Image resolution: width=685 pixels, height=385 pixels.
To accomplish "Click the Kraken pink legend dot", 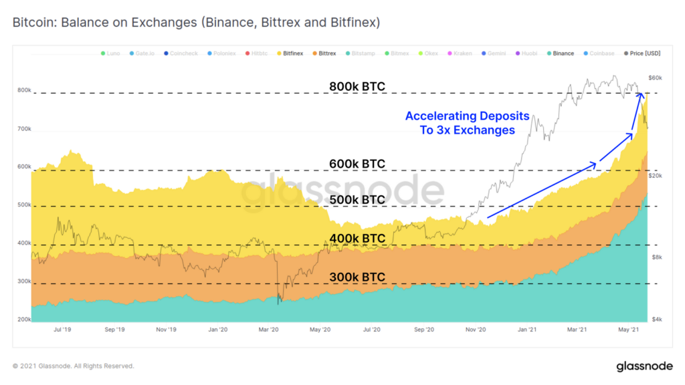I will [450, 53].
